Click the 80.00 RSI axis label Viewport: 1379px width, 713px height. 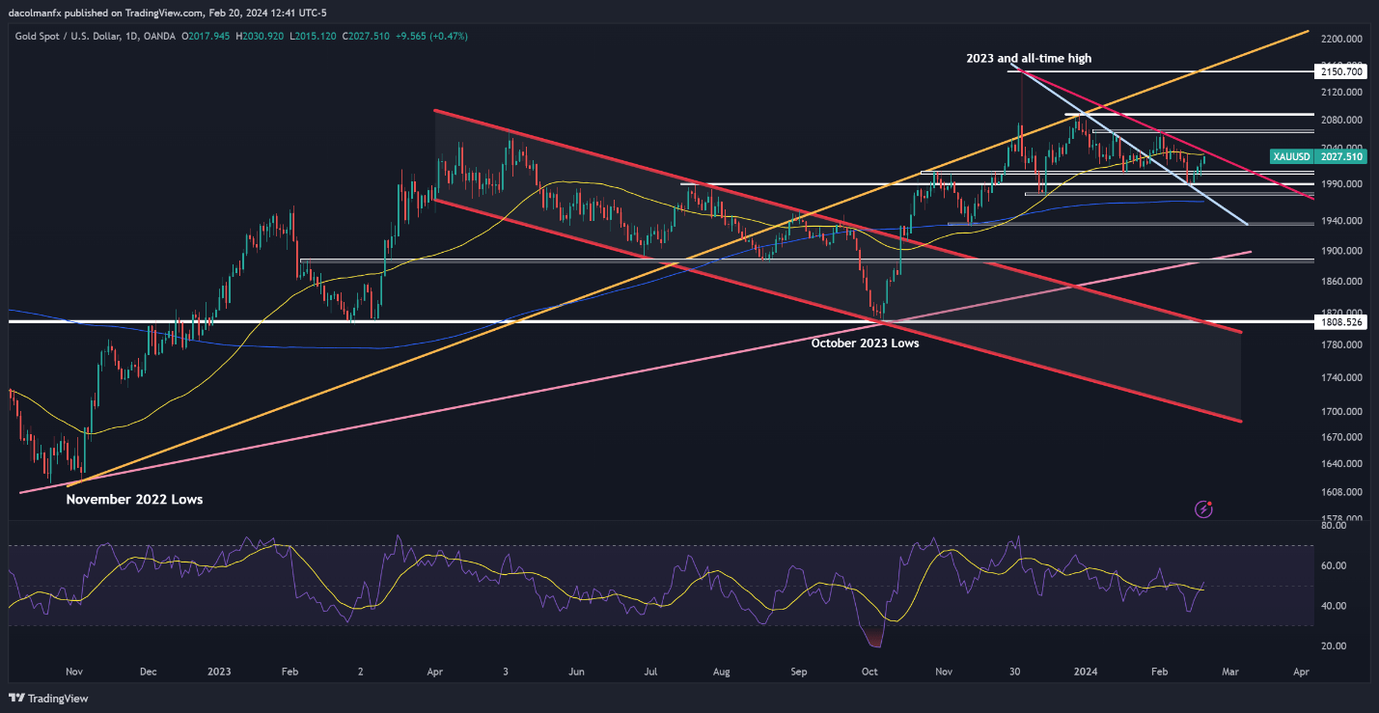tap(1334, 526)
